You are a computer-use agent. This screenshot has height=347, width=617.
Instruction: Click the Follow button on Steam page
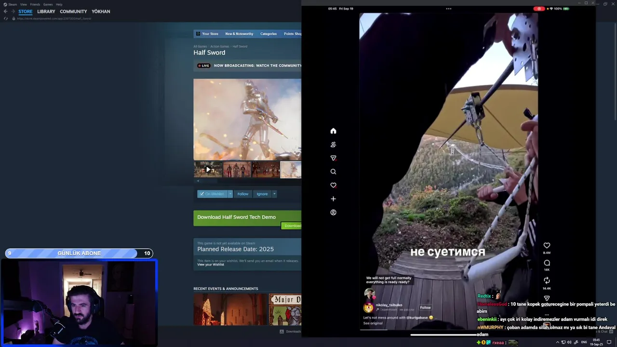[242, 194]
